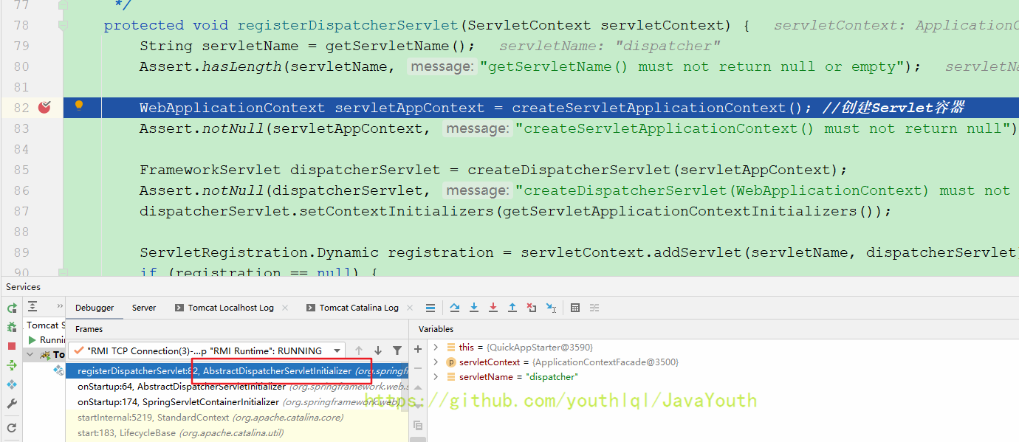Viewport: 1019px width, 442px height.
Task: Expand the servletContext variable node
Action: pyautogui.click(x=436, y=362)
